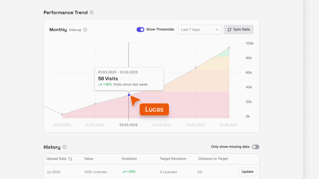The height and width of the screenshot is (179, 319).
Task: Select the 01.01.2025 chart data point
Action: pos(62,114)
